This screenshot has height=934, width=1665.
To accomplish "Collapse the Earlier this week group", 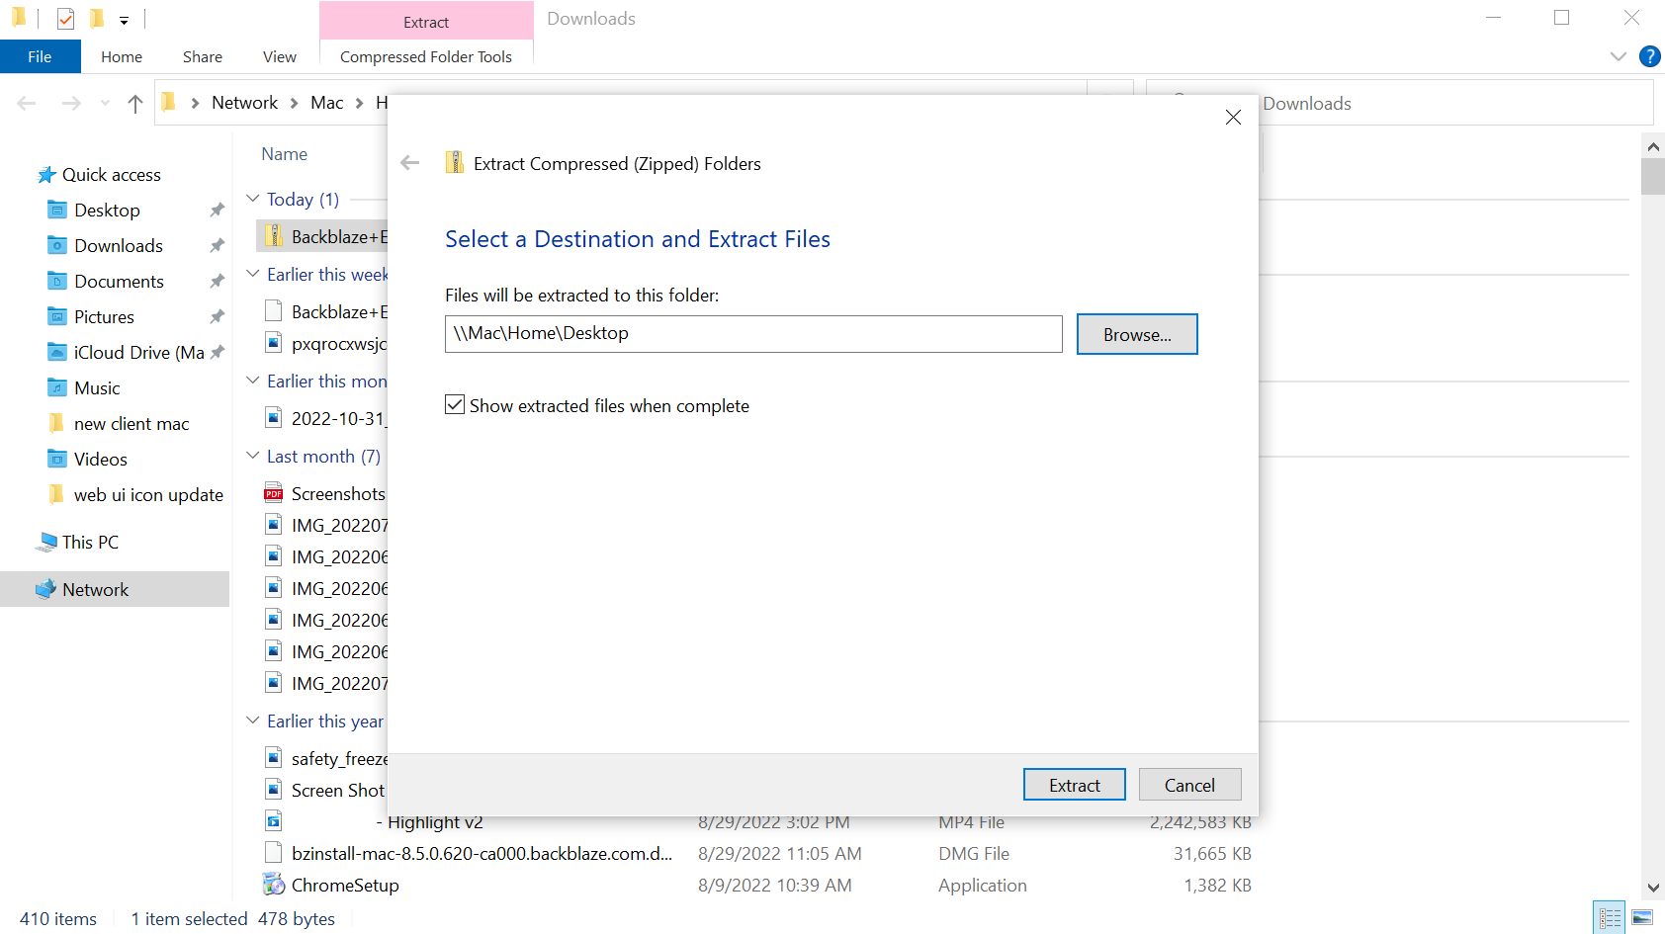I will click(x=253, y=274).
